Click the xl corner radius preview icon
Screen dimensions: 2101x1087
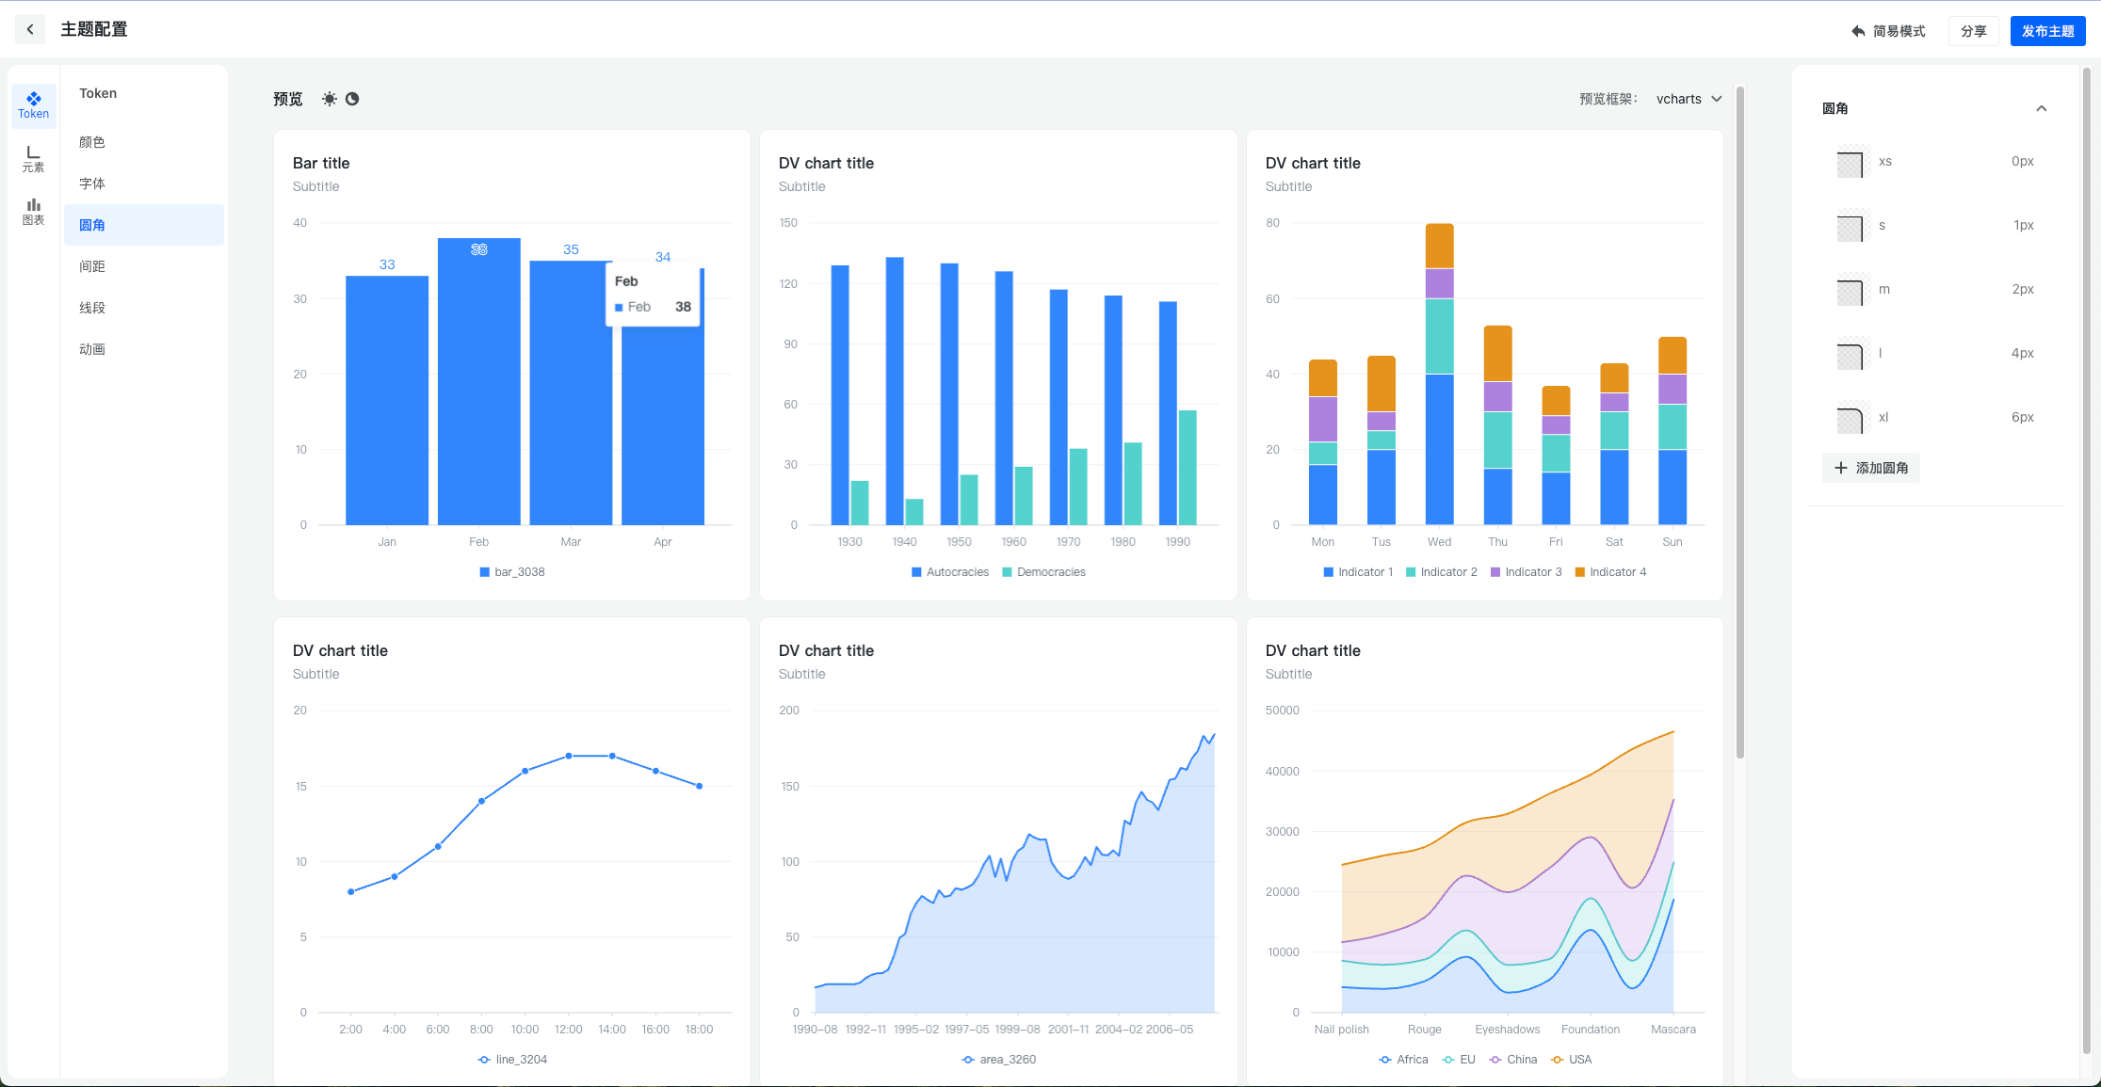click(1850, 419)
